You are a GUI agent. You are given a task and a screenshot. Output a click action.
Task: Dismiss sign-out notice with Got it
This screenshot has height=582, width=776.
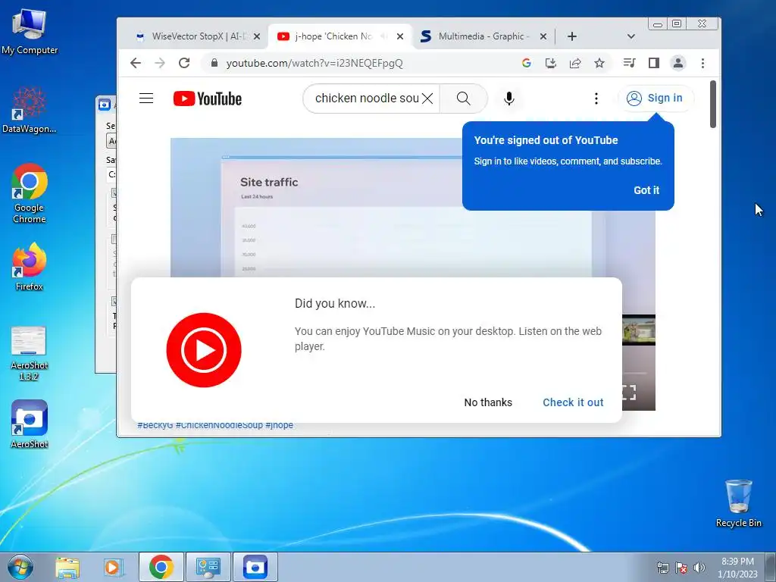coord(646,190)
